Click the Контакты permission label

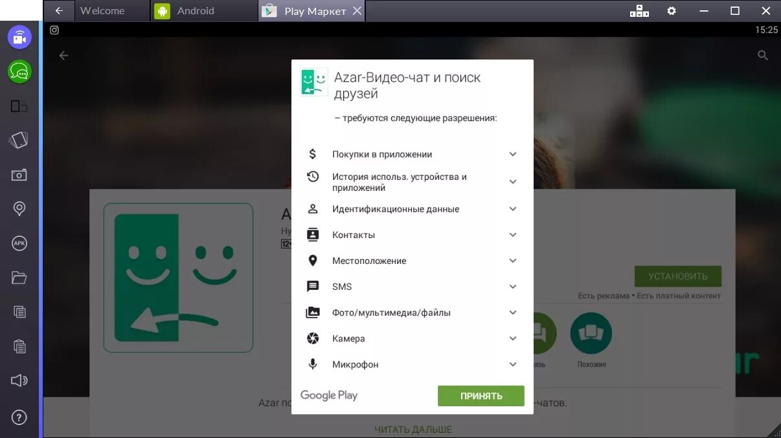(x=354, y=235)
